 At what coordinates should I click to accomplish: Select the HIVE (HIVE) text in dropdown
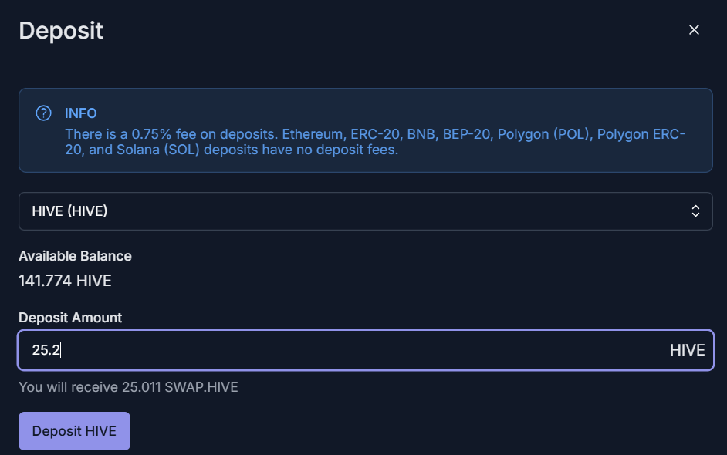pyautogui.click(x=69, y=211)
